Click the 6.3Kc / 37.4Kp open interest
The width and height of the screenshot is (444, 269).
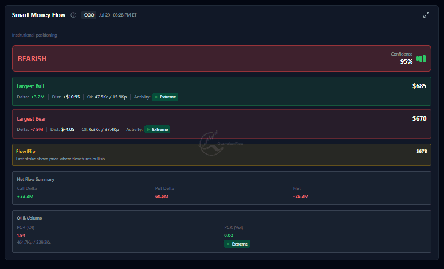(x=104, y=129)
